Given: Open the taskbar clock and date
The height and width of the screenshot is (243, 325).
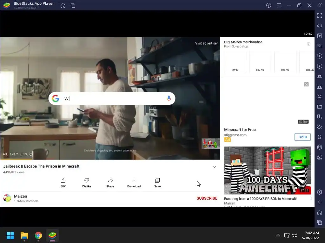Looking at the screenshot, I should click(x=310, y=235).
